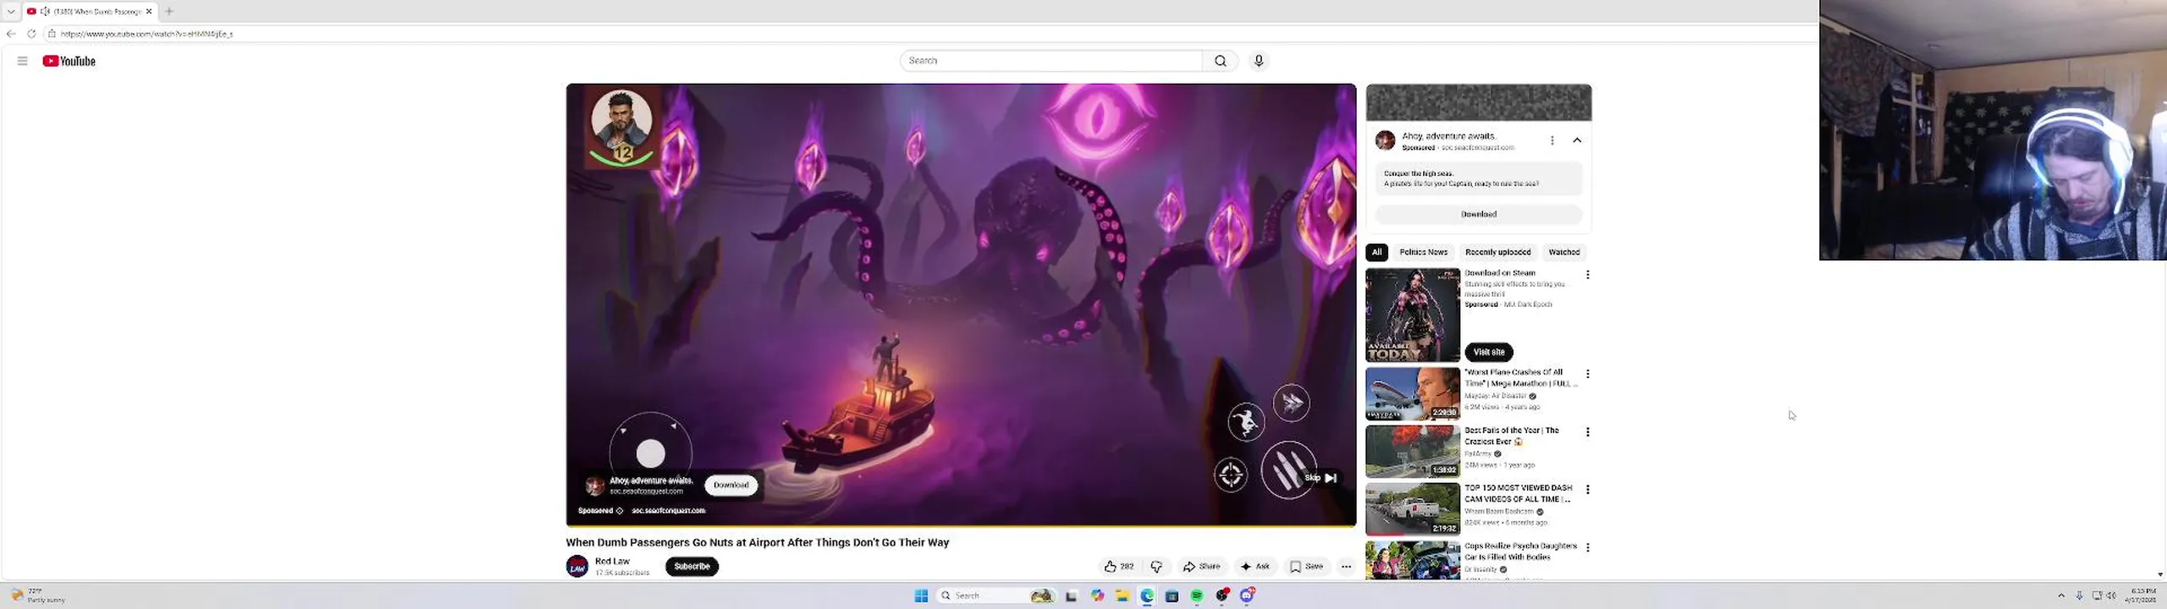Click Download in the sidebar ad panel

coord(1479,214)
